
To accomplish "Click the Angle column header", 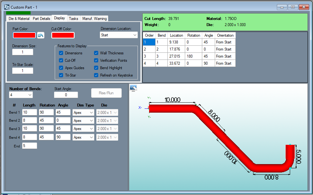I will pos(209,35).
